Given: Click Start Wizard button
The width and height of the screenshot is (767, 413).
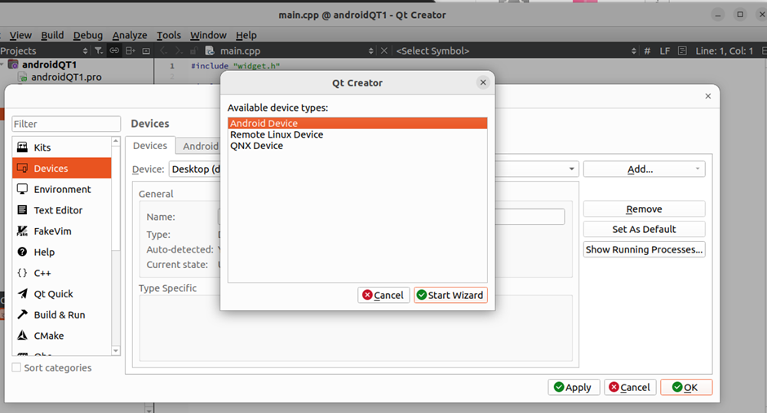Looking at the screenshot, I should 450,295.
